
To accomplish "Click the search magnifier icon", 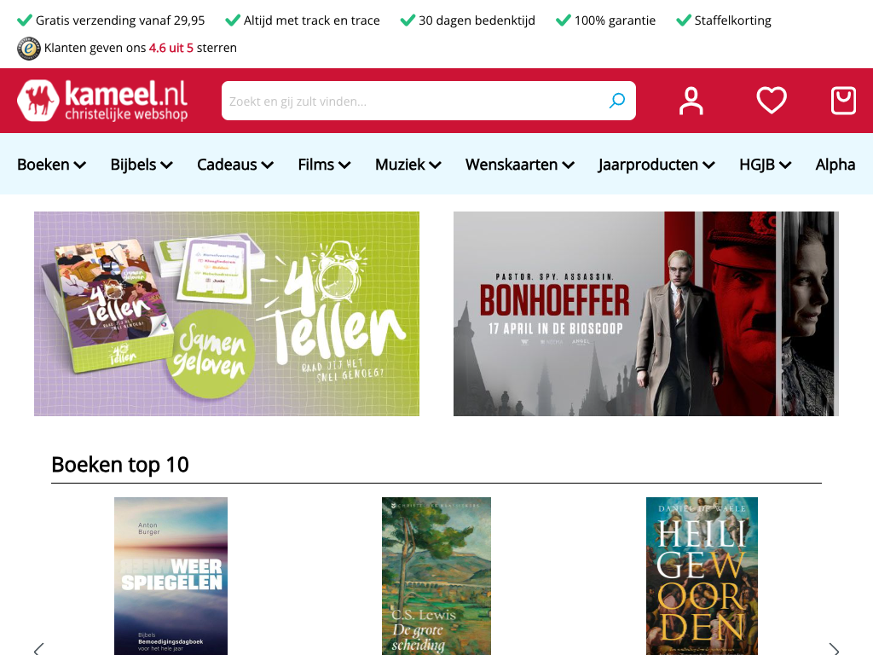I will click(617, 101).
